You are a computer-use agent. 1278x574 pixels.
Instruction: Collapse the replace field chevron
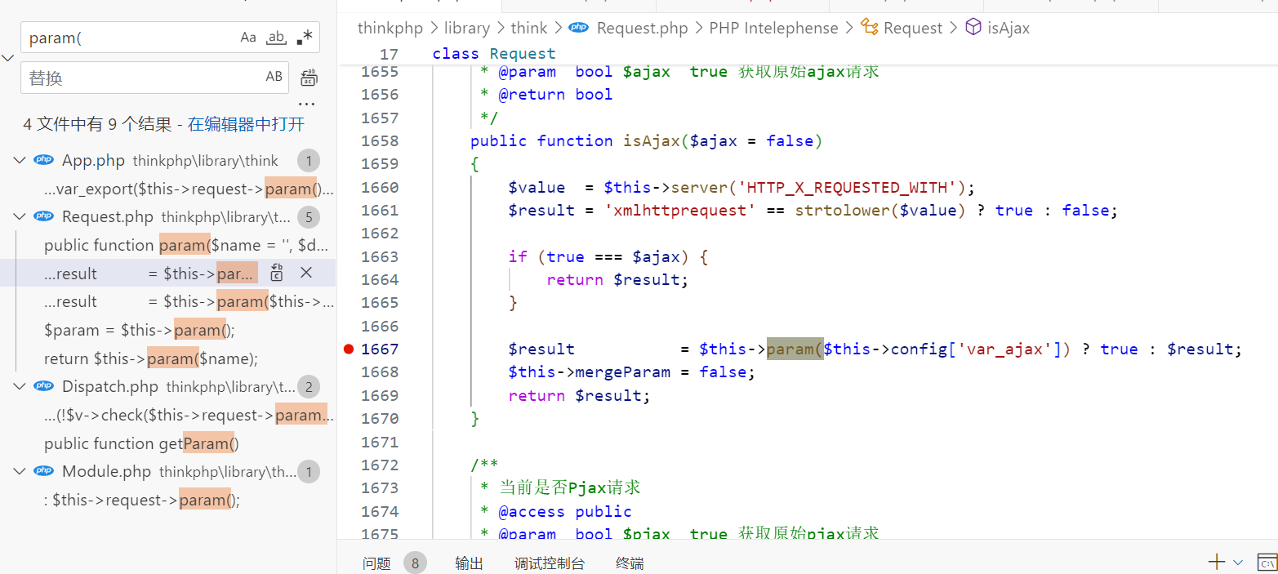tap(8, 58)
